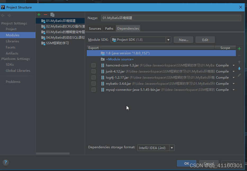Open Project settings section
247x171 pixels.
[x=11, y=29]
